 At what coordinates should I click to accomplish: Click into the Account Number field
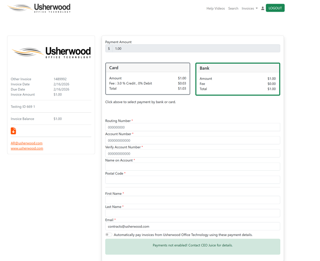point(192,141)
